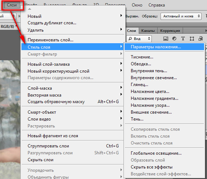The height and width of the screenshot is (179, 207).
Task: Choose Создать обтравочную маску
Action: tap(73, 102)
